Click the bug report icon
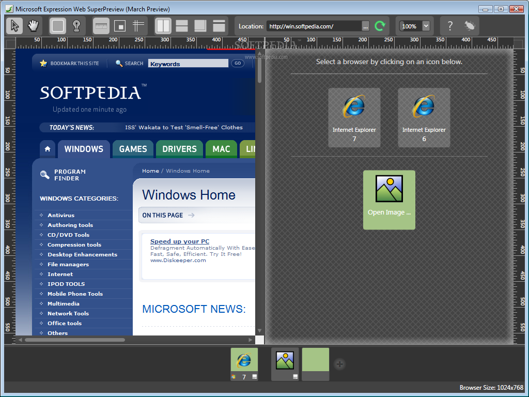The width and height of the screenshot is (529, 397). 469,26
